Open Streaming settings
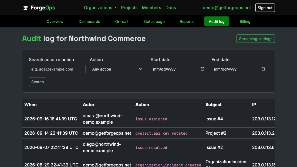The image size is (297, 167). pos(255,39)
